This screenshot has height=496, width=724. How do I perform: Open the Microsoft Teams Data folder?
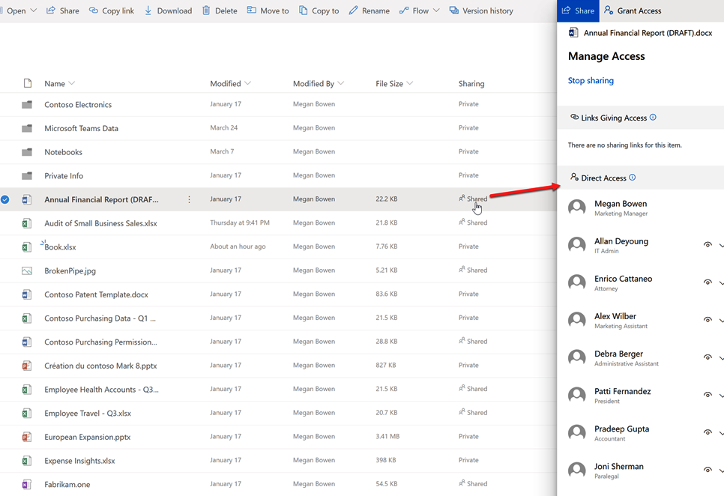point(81,128)
